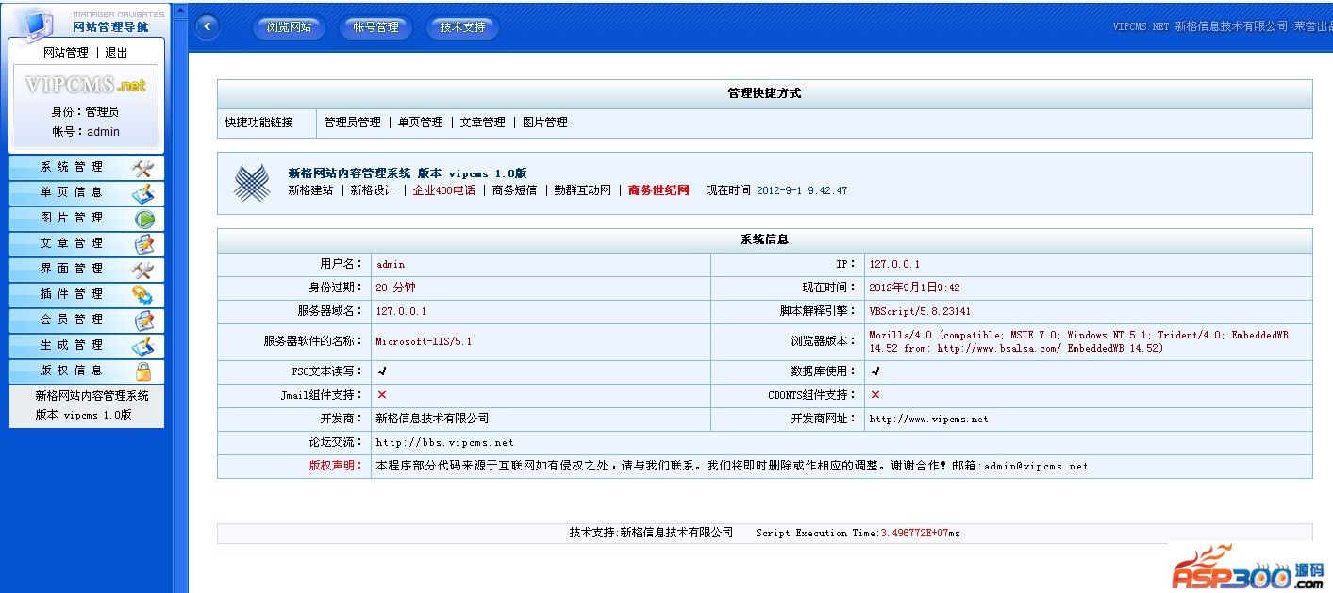Screen dimensions: 1333x593
Task: Click the 网站管理 link in the sidebar header
Action: 66,53
